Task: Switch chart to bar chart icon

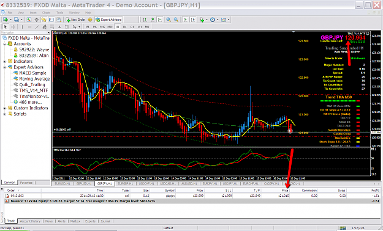Action: click(x=145, y=20)
